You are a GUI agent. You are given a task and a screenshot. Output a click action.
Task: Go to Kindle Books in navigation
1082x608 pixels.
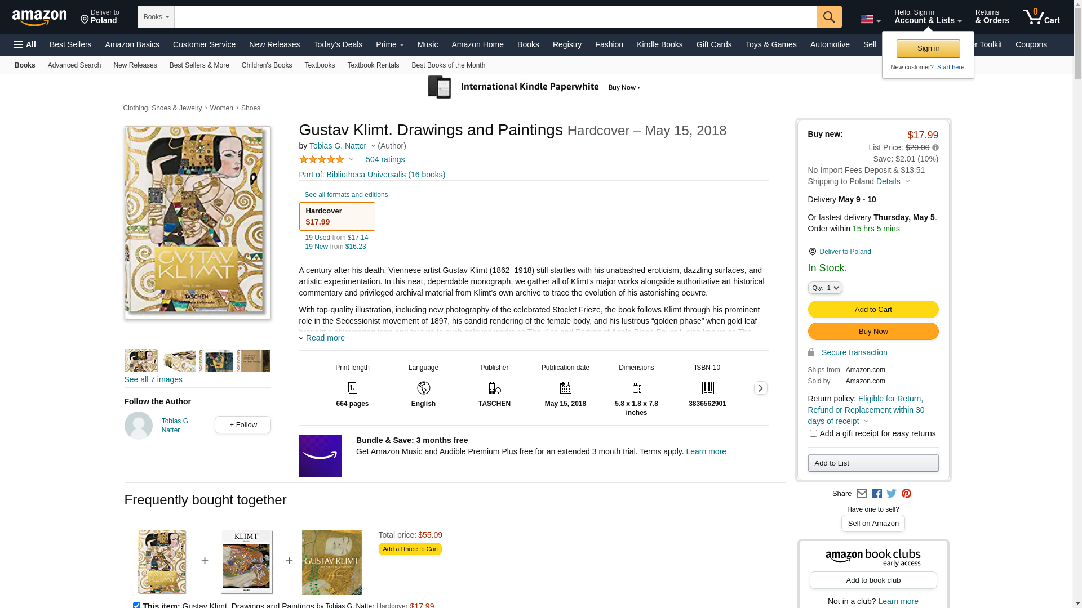point(659,44)
